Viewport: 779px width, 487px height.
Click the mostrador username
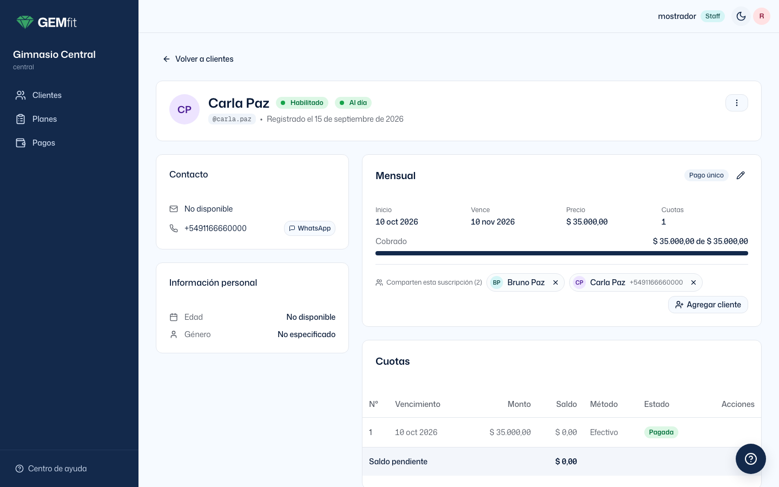pos(677,16)
